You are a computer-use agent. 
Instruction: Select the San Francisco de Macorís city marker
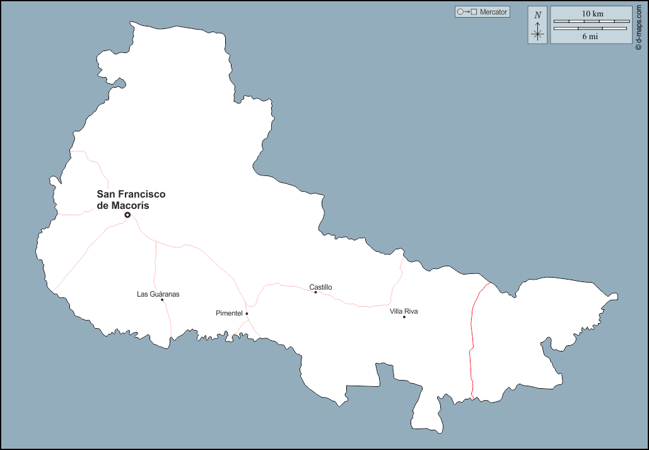[127, 215]
